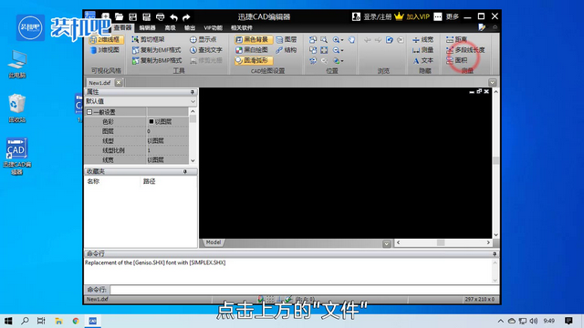Switch to the 编辑器 ribbon tab
This screenshot has height=328, width=584.
[x=147, y=28]
